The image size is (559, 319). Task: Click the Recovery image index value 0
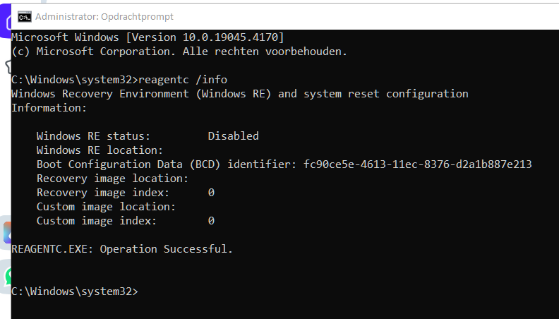tap(211, 193)
